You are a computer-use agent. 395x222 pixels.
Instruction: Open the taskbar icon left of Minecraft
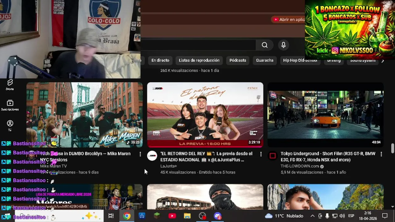pos(142,216)
